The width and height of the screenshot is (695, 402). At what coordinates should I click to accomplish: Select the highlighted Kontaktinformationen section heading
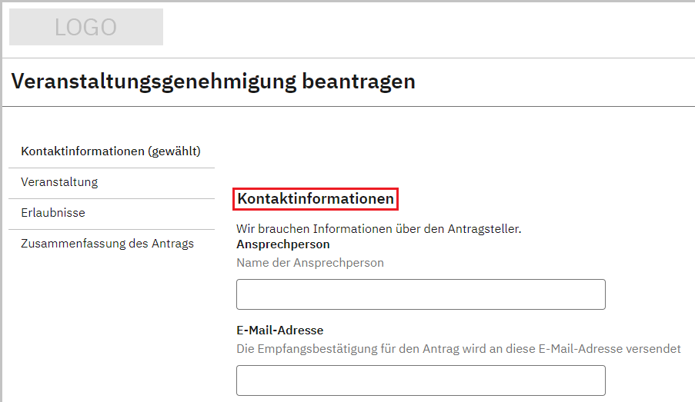click(316, 199)
